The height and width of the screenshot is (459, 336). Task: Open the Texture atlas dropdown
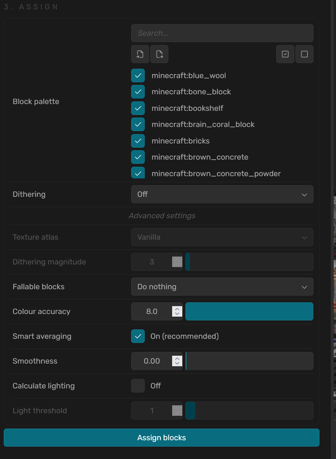(x=222, y=237)
